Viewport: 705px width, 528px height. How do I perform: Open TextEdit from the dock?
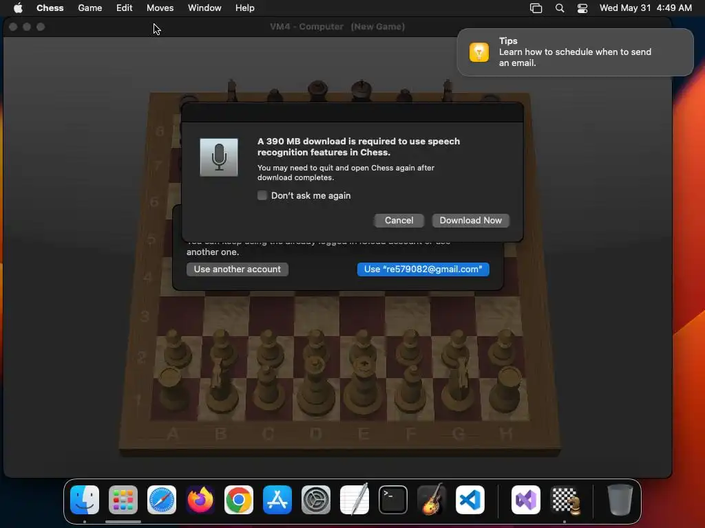pos(355,500)
